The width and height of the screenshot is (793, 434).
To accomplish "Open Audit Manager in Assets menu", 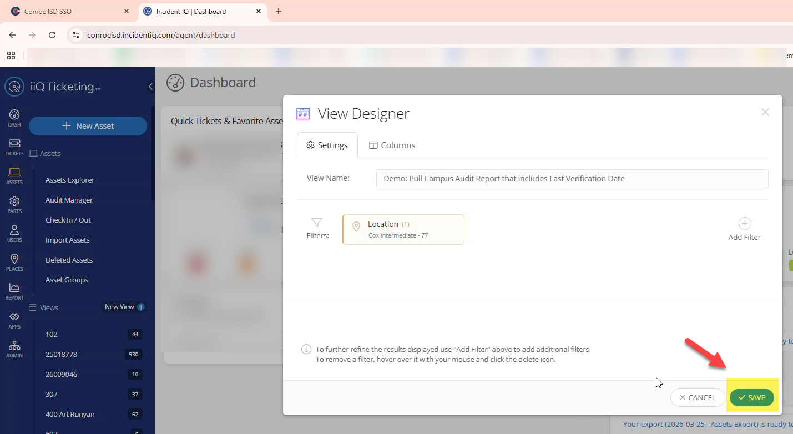I will point(69,200).
